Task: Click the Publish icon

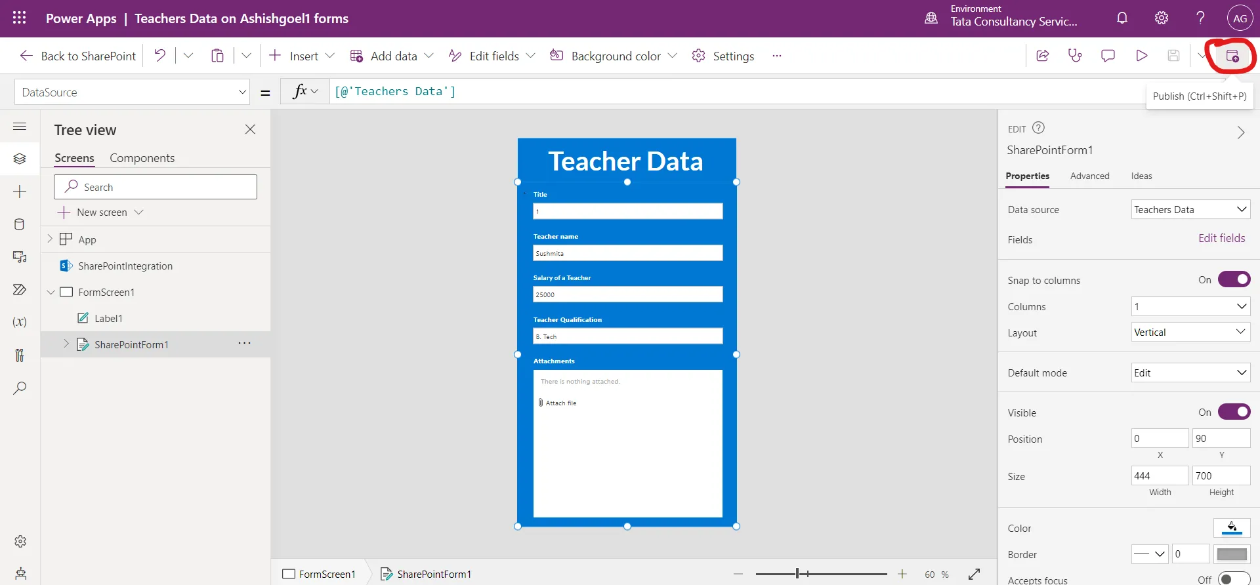Action: pyautogui.click(x=1232, y=56)
